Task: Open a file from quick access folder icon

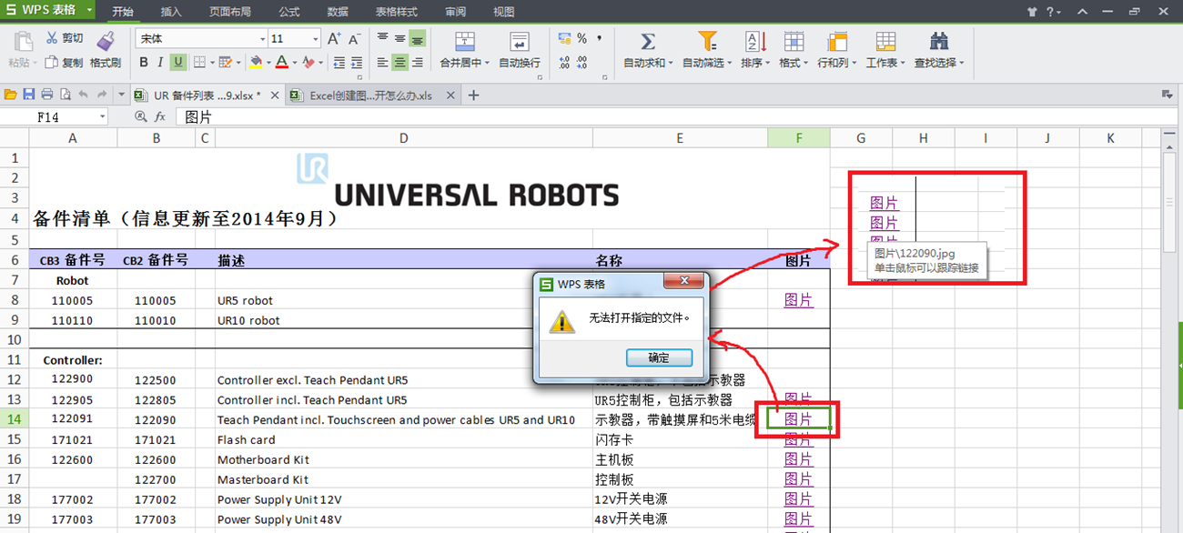Action: point(11,95)
